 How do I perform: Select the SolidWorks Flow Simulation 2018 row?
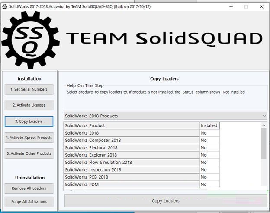coord(141,163)
